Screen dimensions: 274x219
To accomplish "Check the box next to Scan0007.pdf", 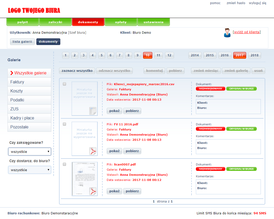I will point(64,164).
